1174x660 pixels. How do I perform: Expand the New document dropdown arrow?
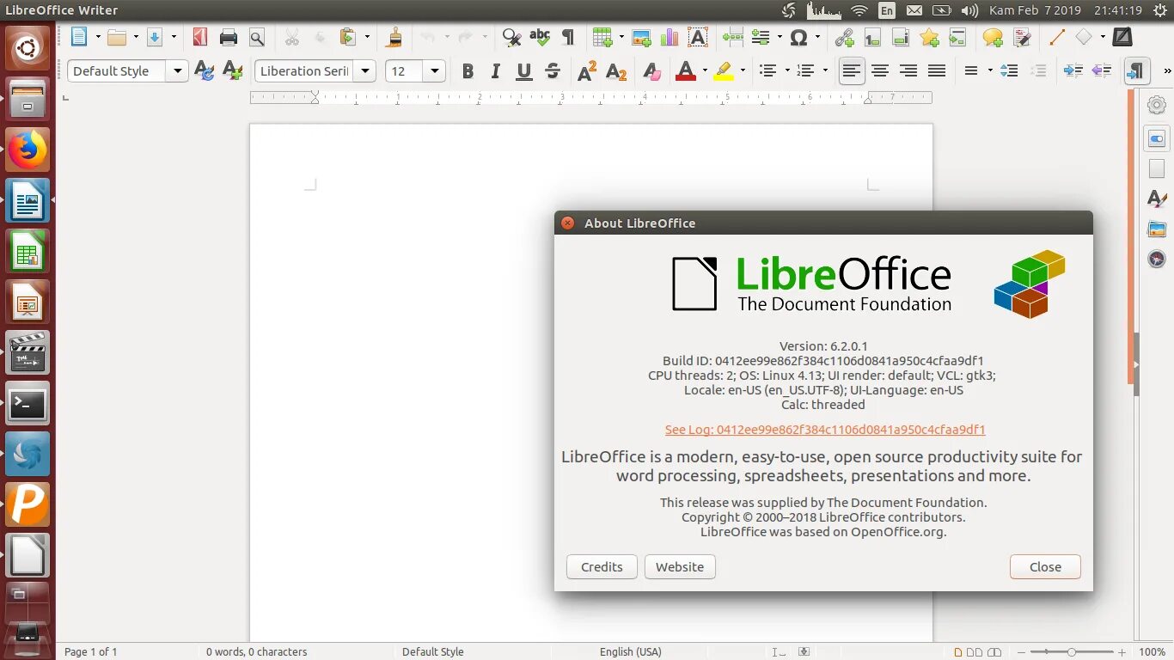click(98, 37)
